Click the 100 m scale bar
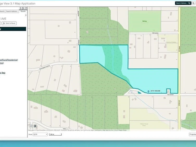This screenshot has width=196, height=147. click(x=55, y=135)
